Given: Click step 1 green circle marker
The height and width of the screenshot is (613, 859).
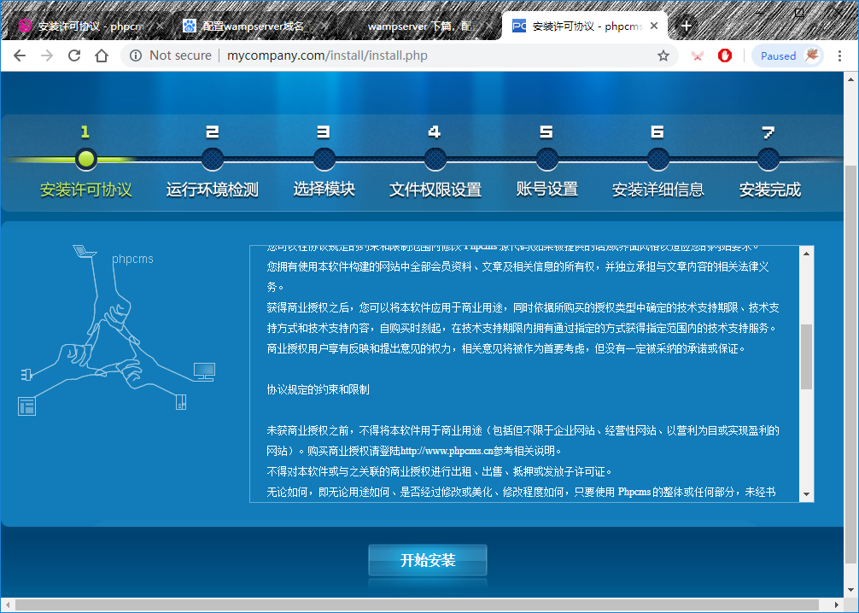Looking at the screenshot, I should tap(86, 159).
